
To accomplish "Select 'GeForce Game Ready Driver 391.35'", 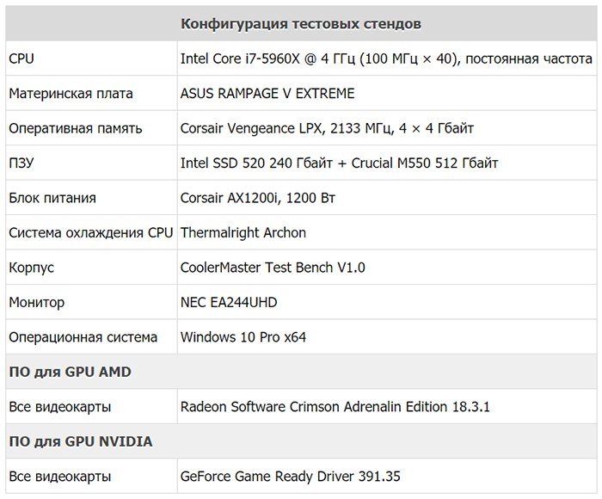I will [291, 477].
